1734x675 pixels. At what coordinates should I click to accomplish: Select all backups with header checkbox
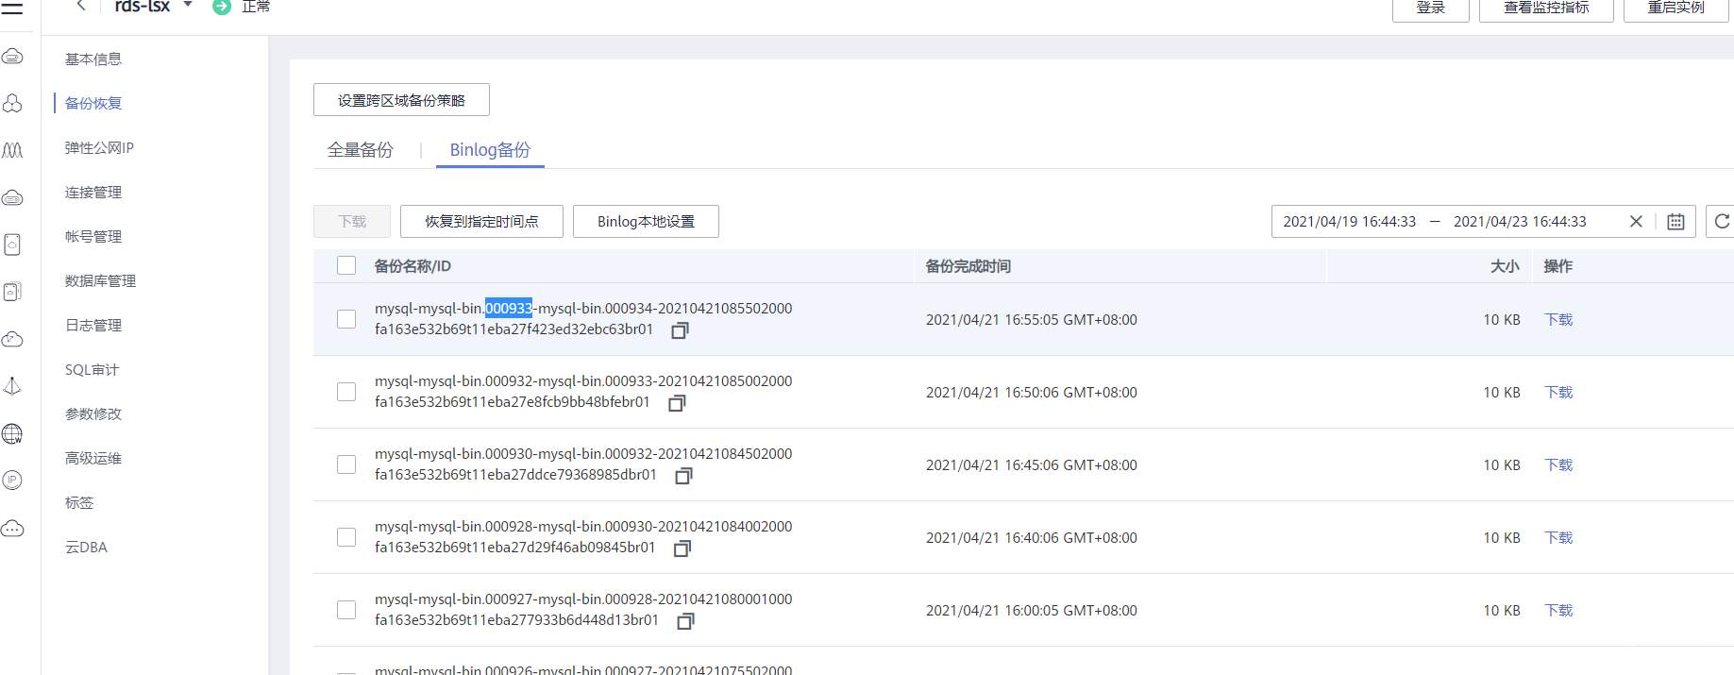(x=346, y=266)
